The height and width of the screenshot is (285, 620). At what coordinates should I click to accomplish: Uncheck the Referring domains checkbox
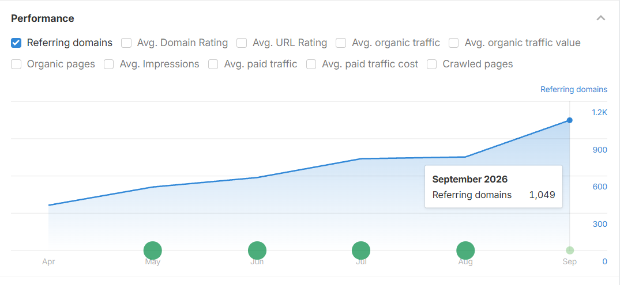16,43
